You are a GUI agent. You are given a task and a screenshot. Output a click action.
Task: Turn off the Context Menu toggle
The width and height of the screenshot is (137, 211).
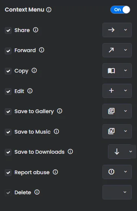[x=120, y=10]
